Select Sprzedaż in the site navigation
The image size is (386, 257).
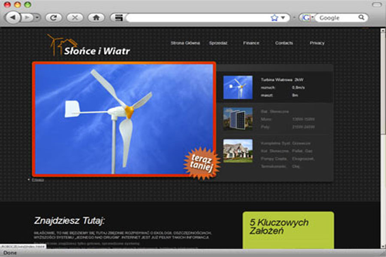pyautogui.click(x=218, y=43)
